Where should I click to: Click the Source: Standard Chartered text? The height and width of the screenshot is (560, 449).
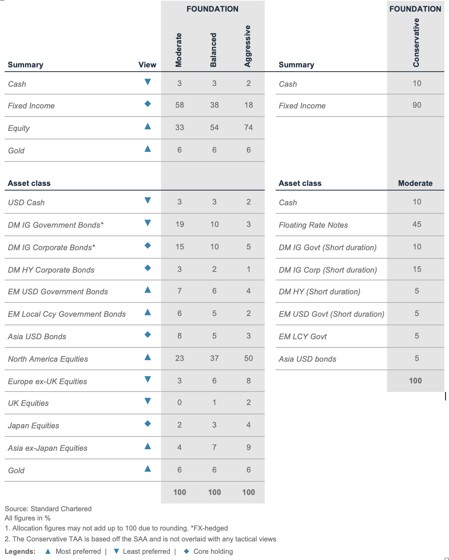click(x=48, y=509)
